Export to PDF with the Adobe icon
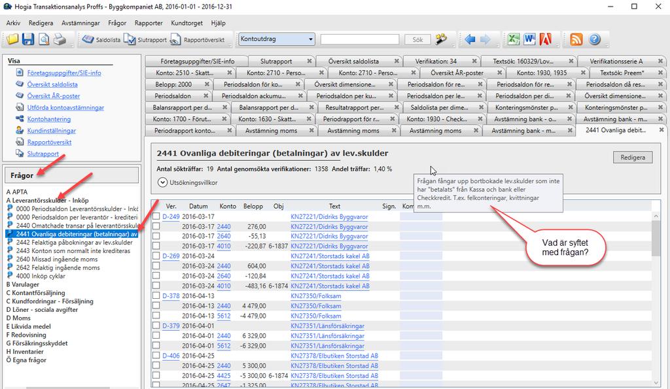 [545, 39]
